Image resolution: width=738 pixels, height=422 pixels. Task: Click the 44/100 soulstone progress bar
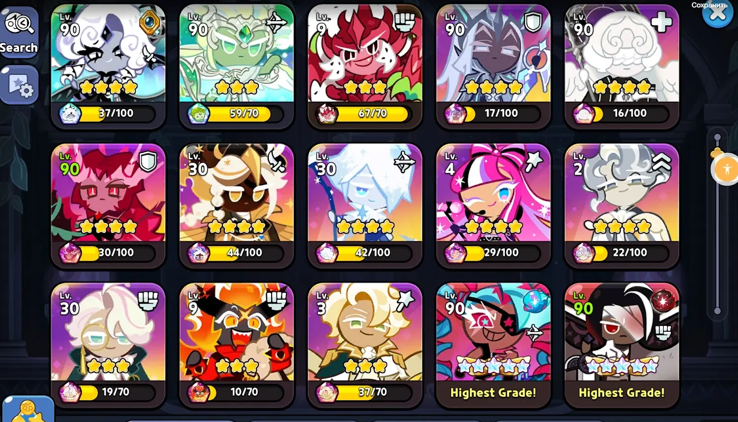pyautogui.click(x=237, y=253)
